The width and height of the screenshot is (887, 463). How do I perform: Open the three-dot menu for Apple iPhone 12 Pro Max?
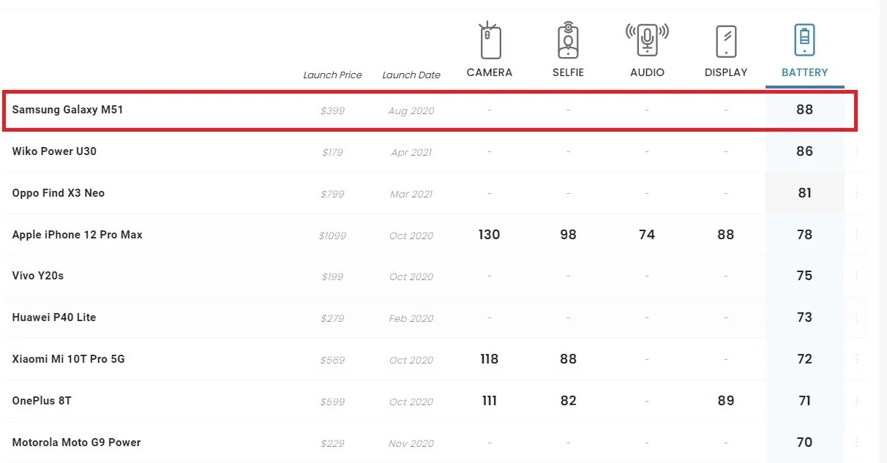click(x=856, y=235)
